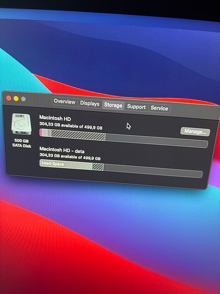Minimize window with the yellow button
This screenshot has width=220, height=294.
[16, 99]
